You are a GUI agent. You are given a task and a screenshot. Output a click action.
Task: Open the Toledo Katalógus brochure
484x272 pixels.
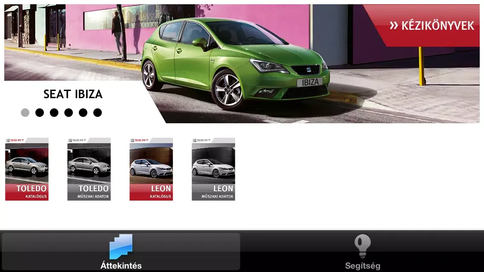coord(27,169)
